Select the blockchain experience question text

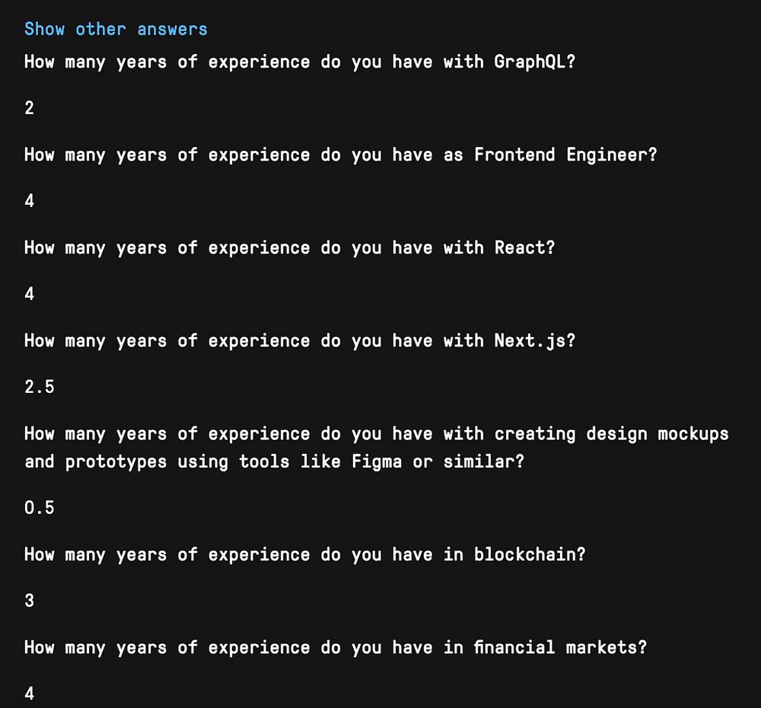coord(305,554)
